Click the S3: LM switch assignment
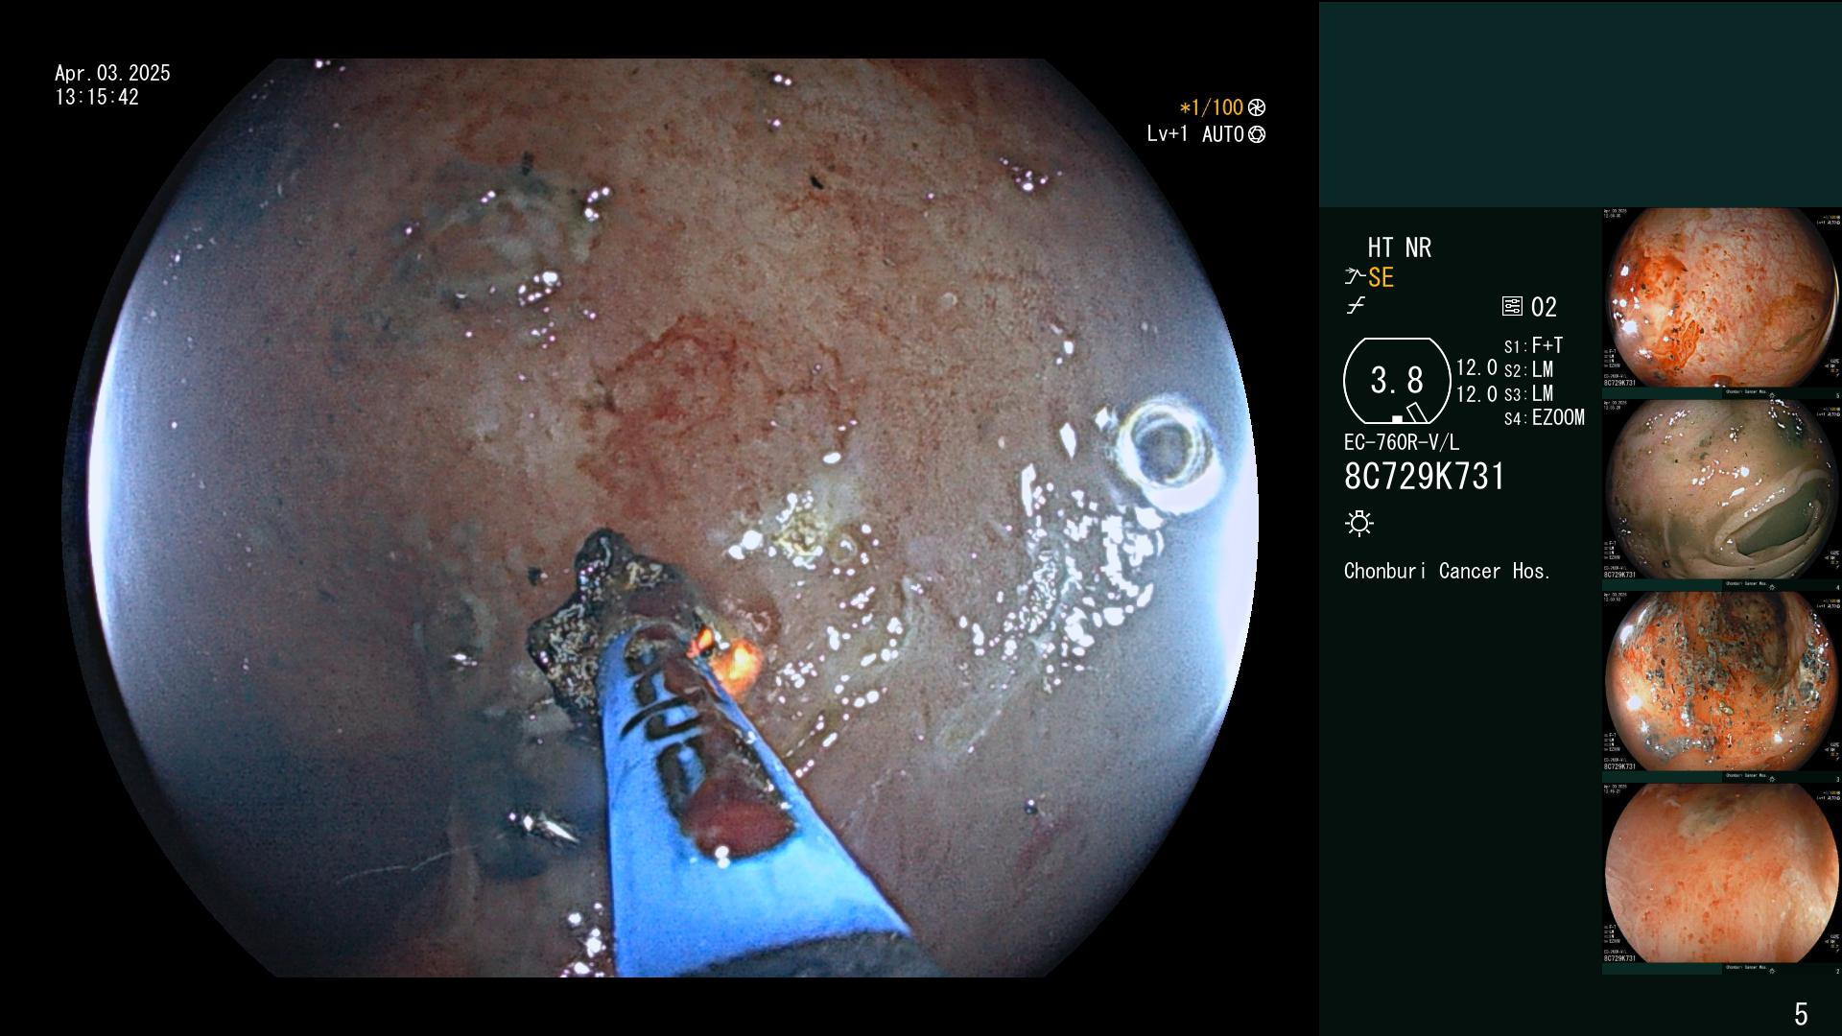Image resolution: width=1842 pixels, height=1036 pixels. [x=1528, y=394]
